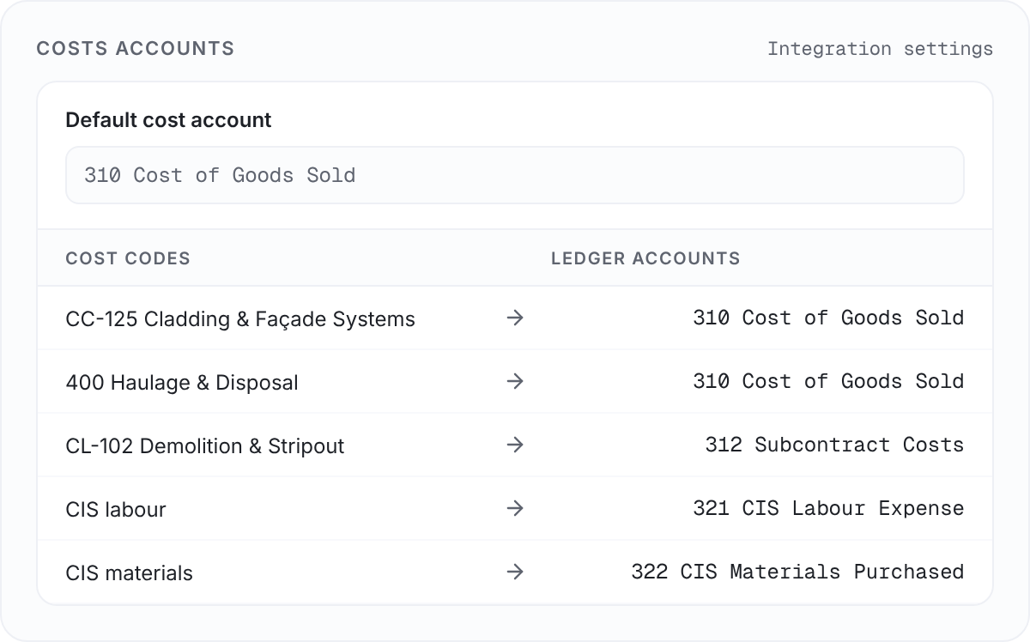Click the LEDGER ACCOUNTS column header

point(645,258)
